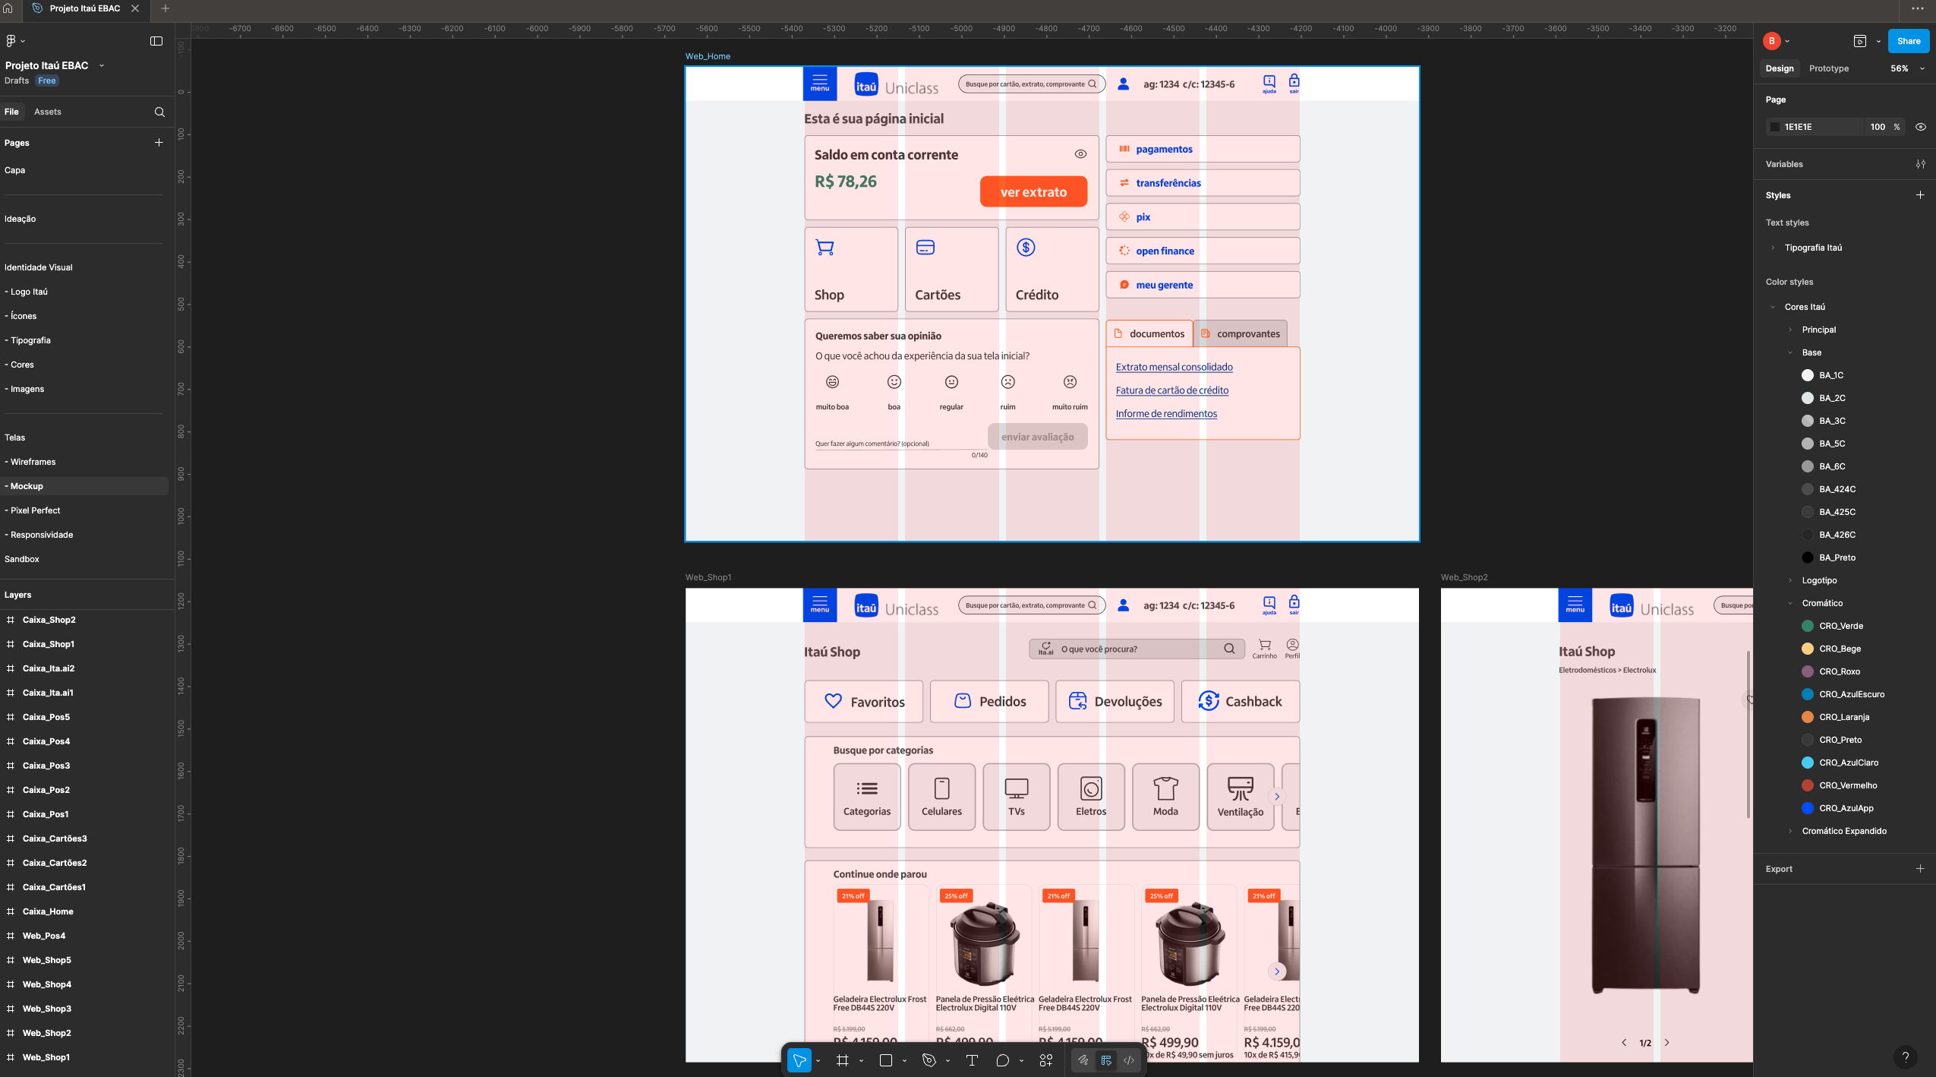1936x1077 pixels.
Task: Select the CRO_Laranja color style swatch
Action: (1807, 717)
